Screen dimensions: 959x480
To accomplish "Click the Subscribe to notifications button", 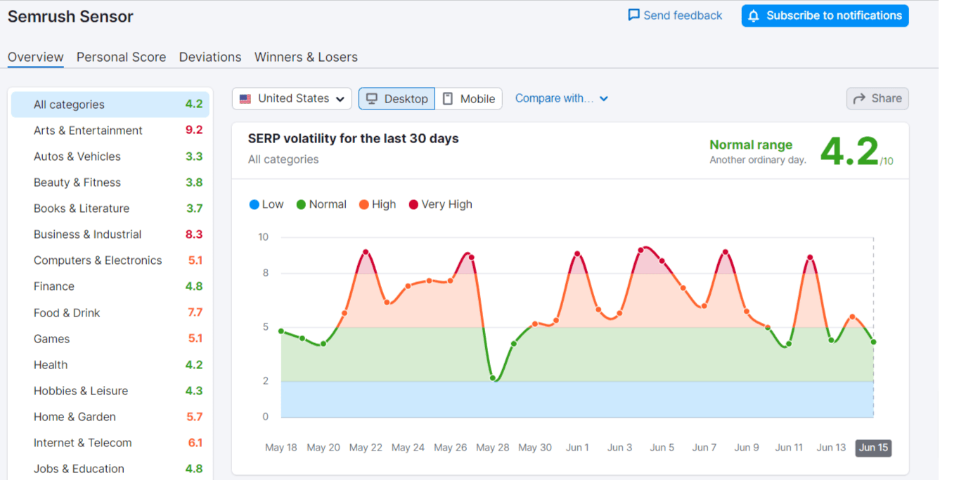I will click(x=824, y=15).
